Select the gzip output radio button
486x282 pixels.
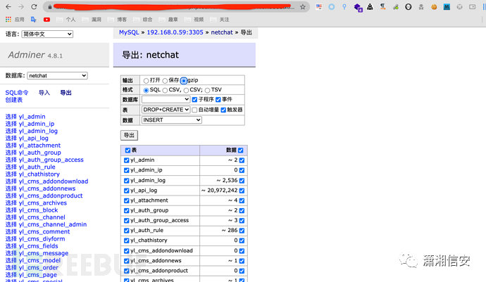pyautogui.click(x=184, y=81)
